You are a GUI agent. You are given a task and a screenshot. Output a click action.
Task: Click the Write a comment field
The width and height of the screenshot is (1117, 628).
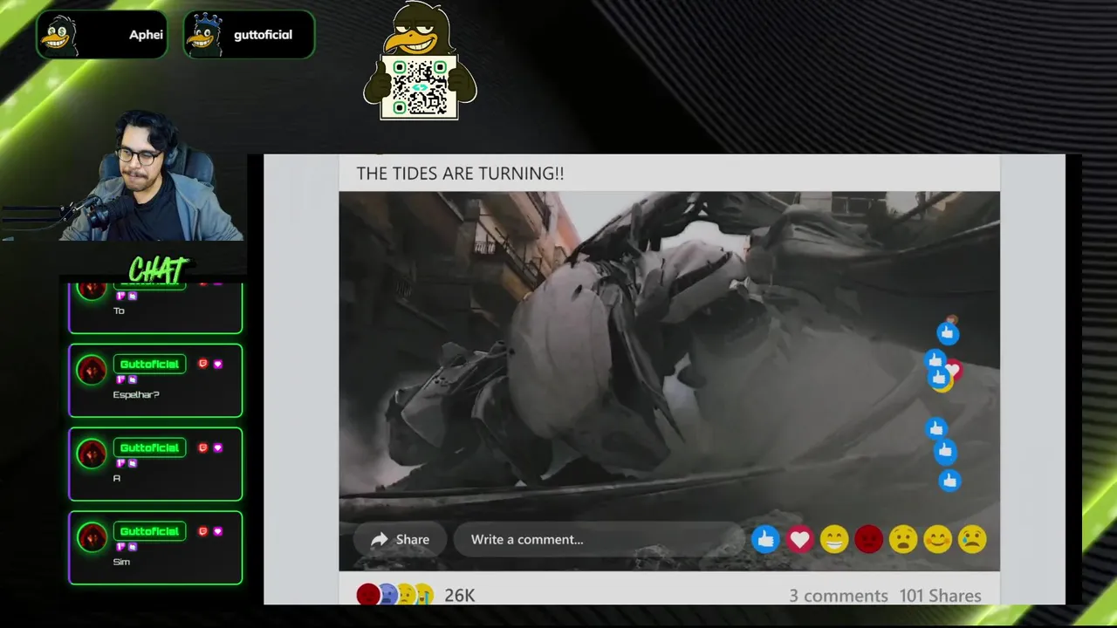click(x=598, y=539)
